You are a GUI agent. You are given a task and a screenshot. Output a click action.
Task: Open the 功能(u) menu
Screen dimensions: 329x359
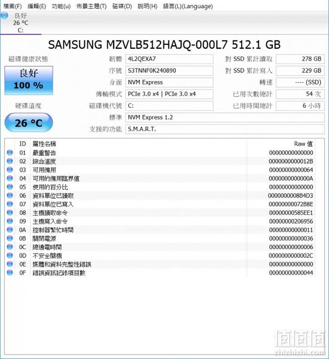(61, 6)
